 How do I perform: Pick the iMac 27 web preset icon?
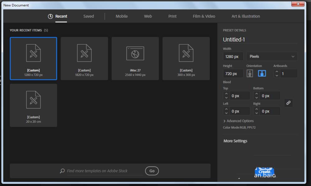point(135,53)
